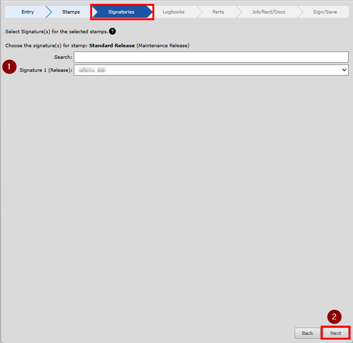Go to the Entry step

point(27,12)
